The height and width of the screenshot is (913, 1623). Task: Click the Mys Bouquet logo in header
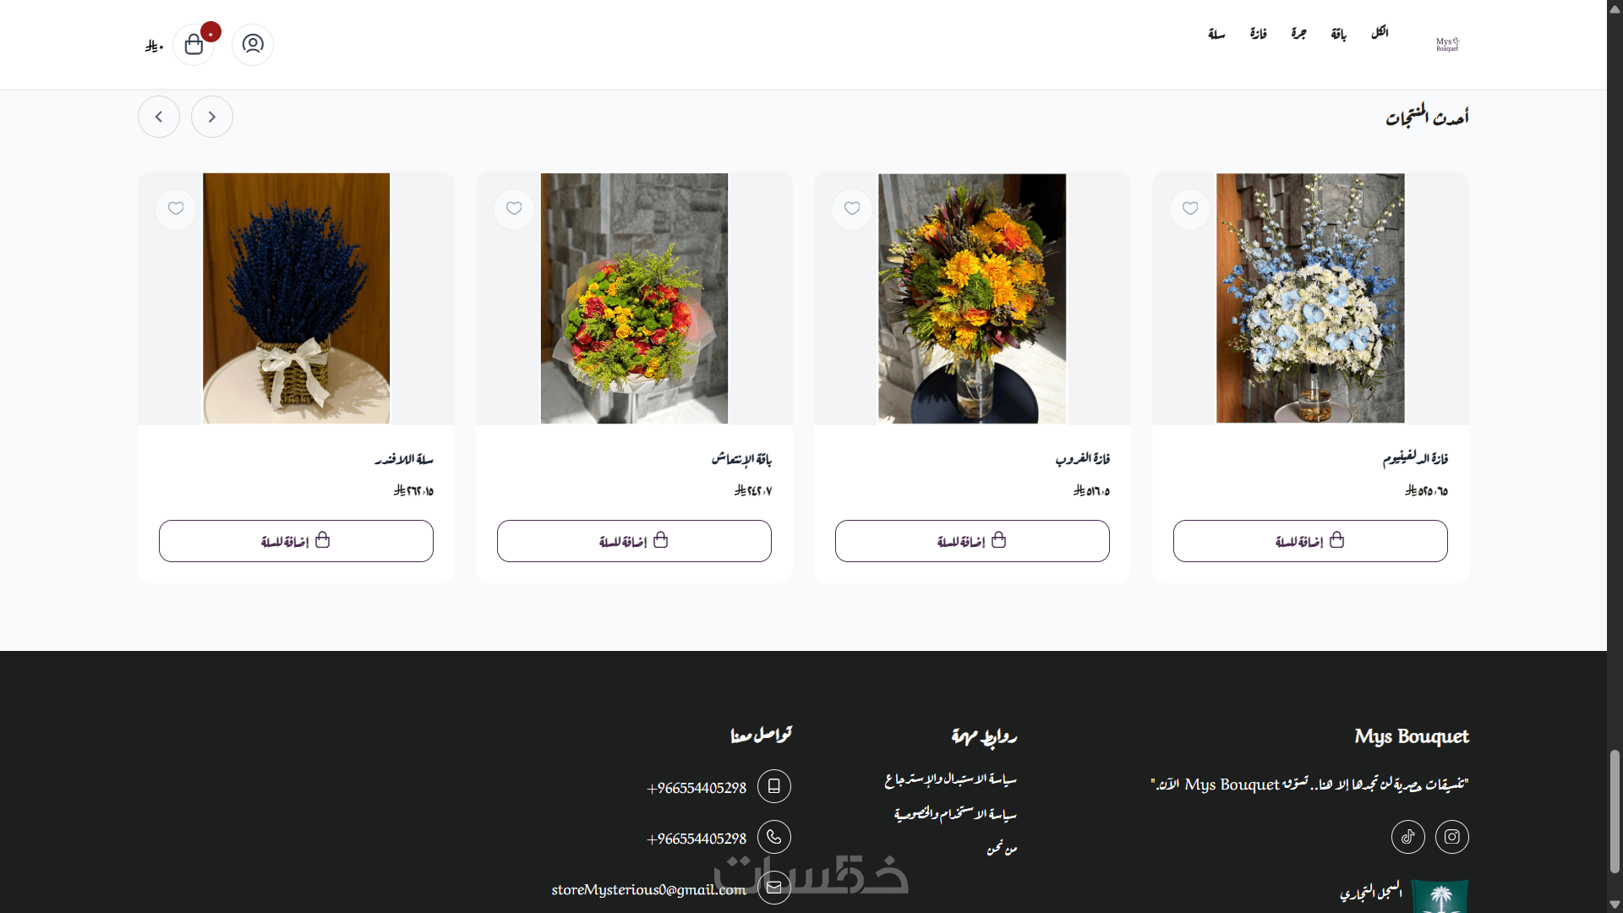click(1447, 44)
